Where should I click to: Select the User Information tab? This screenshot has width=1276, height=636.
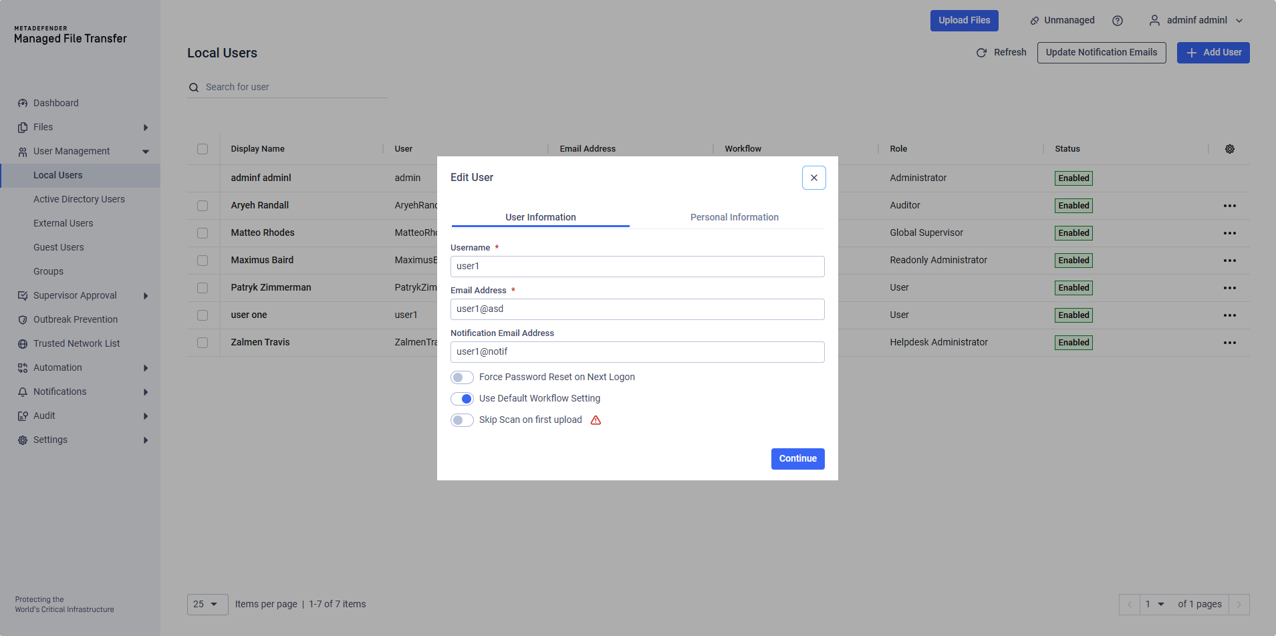click(540, 216)
